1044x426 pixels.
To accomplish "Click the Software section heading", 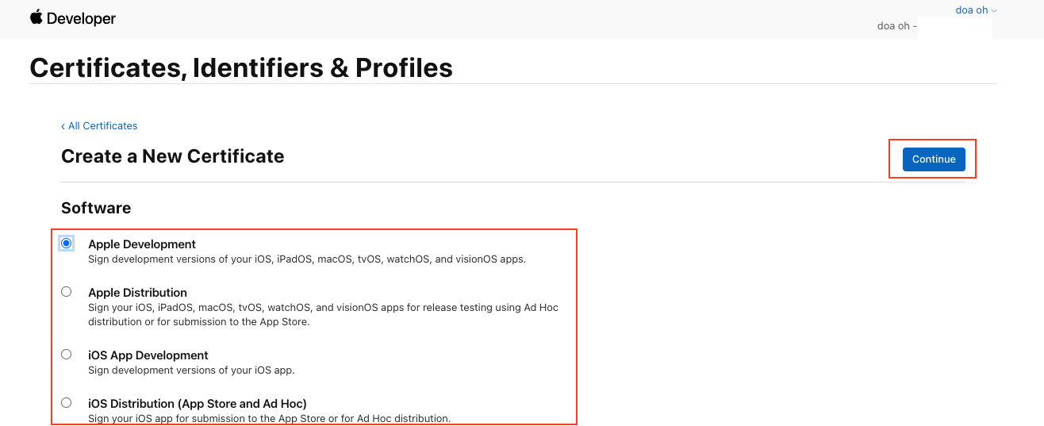I will [96, 208].
